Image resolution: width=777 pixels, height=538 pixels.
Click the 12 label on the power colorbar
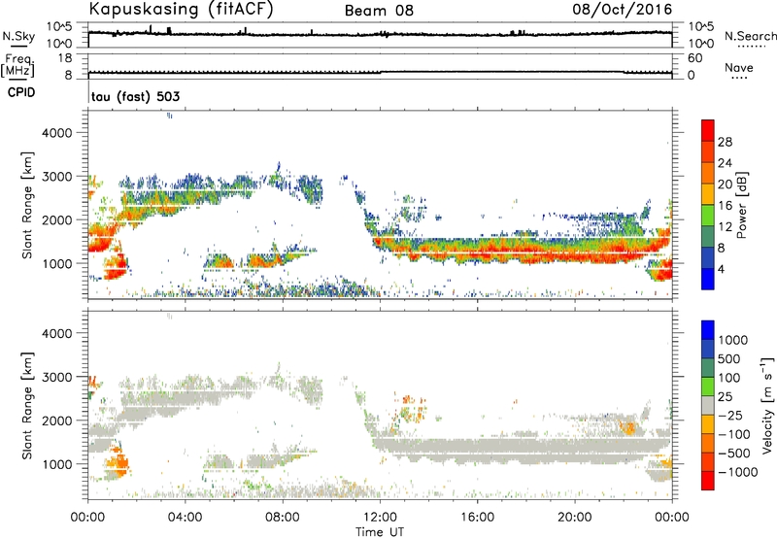[725, 227]
